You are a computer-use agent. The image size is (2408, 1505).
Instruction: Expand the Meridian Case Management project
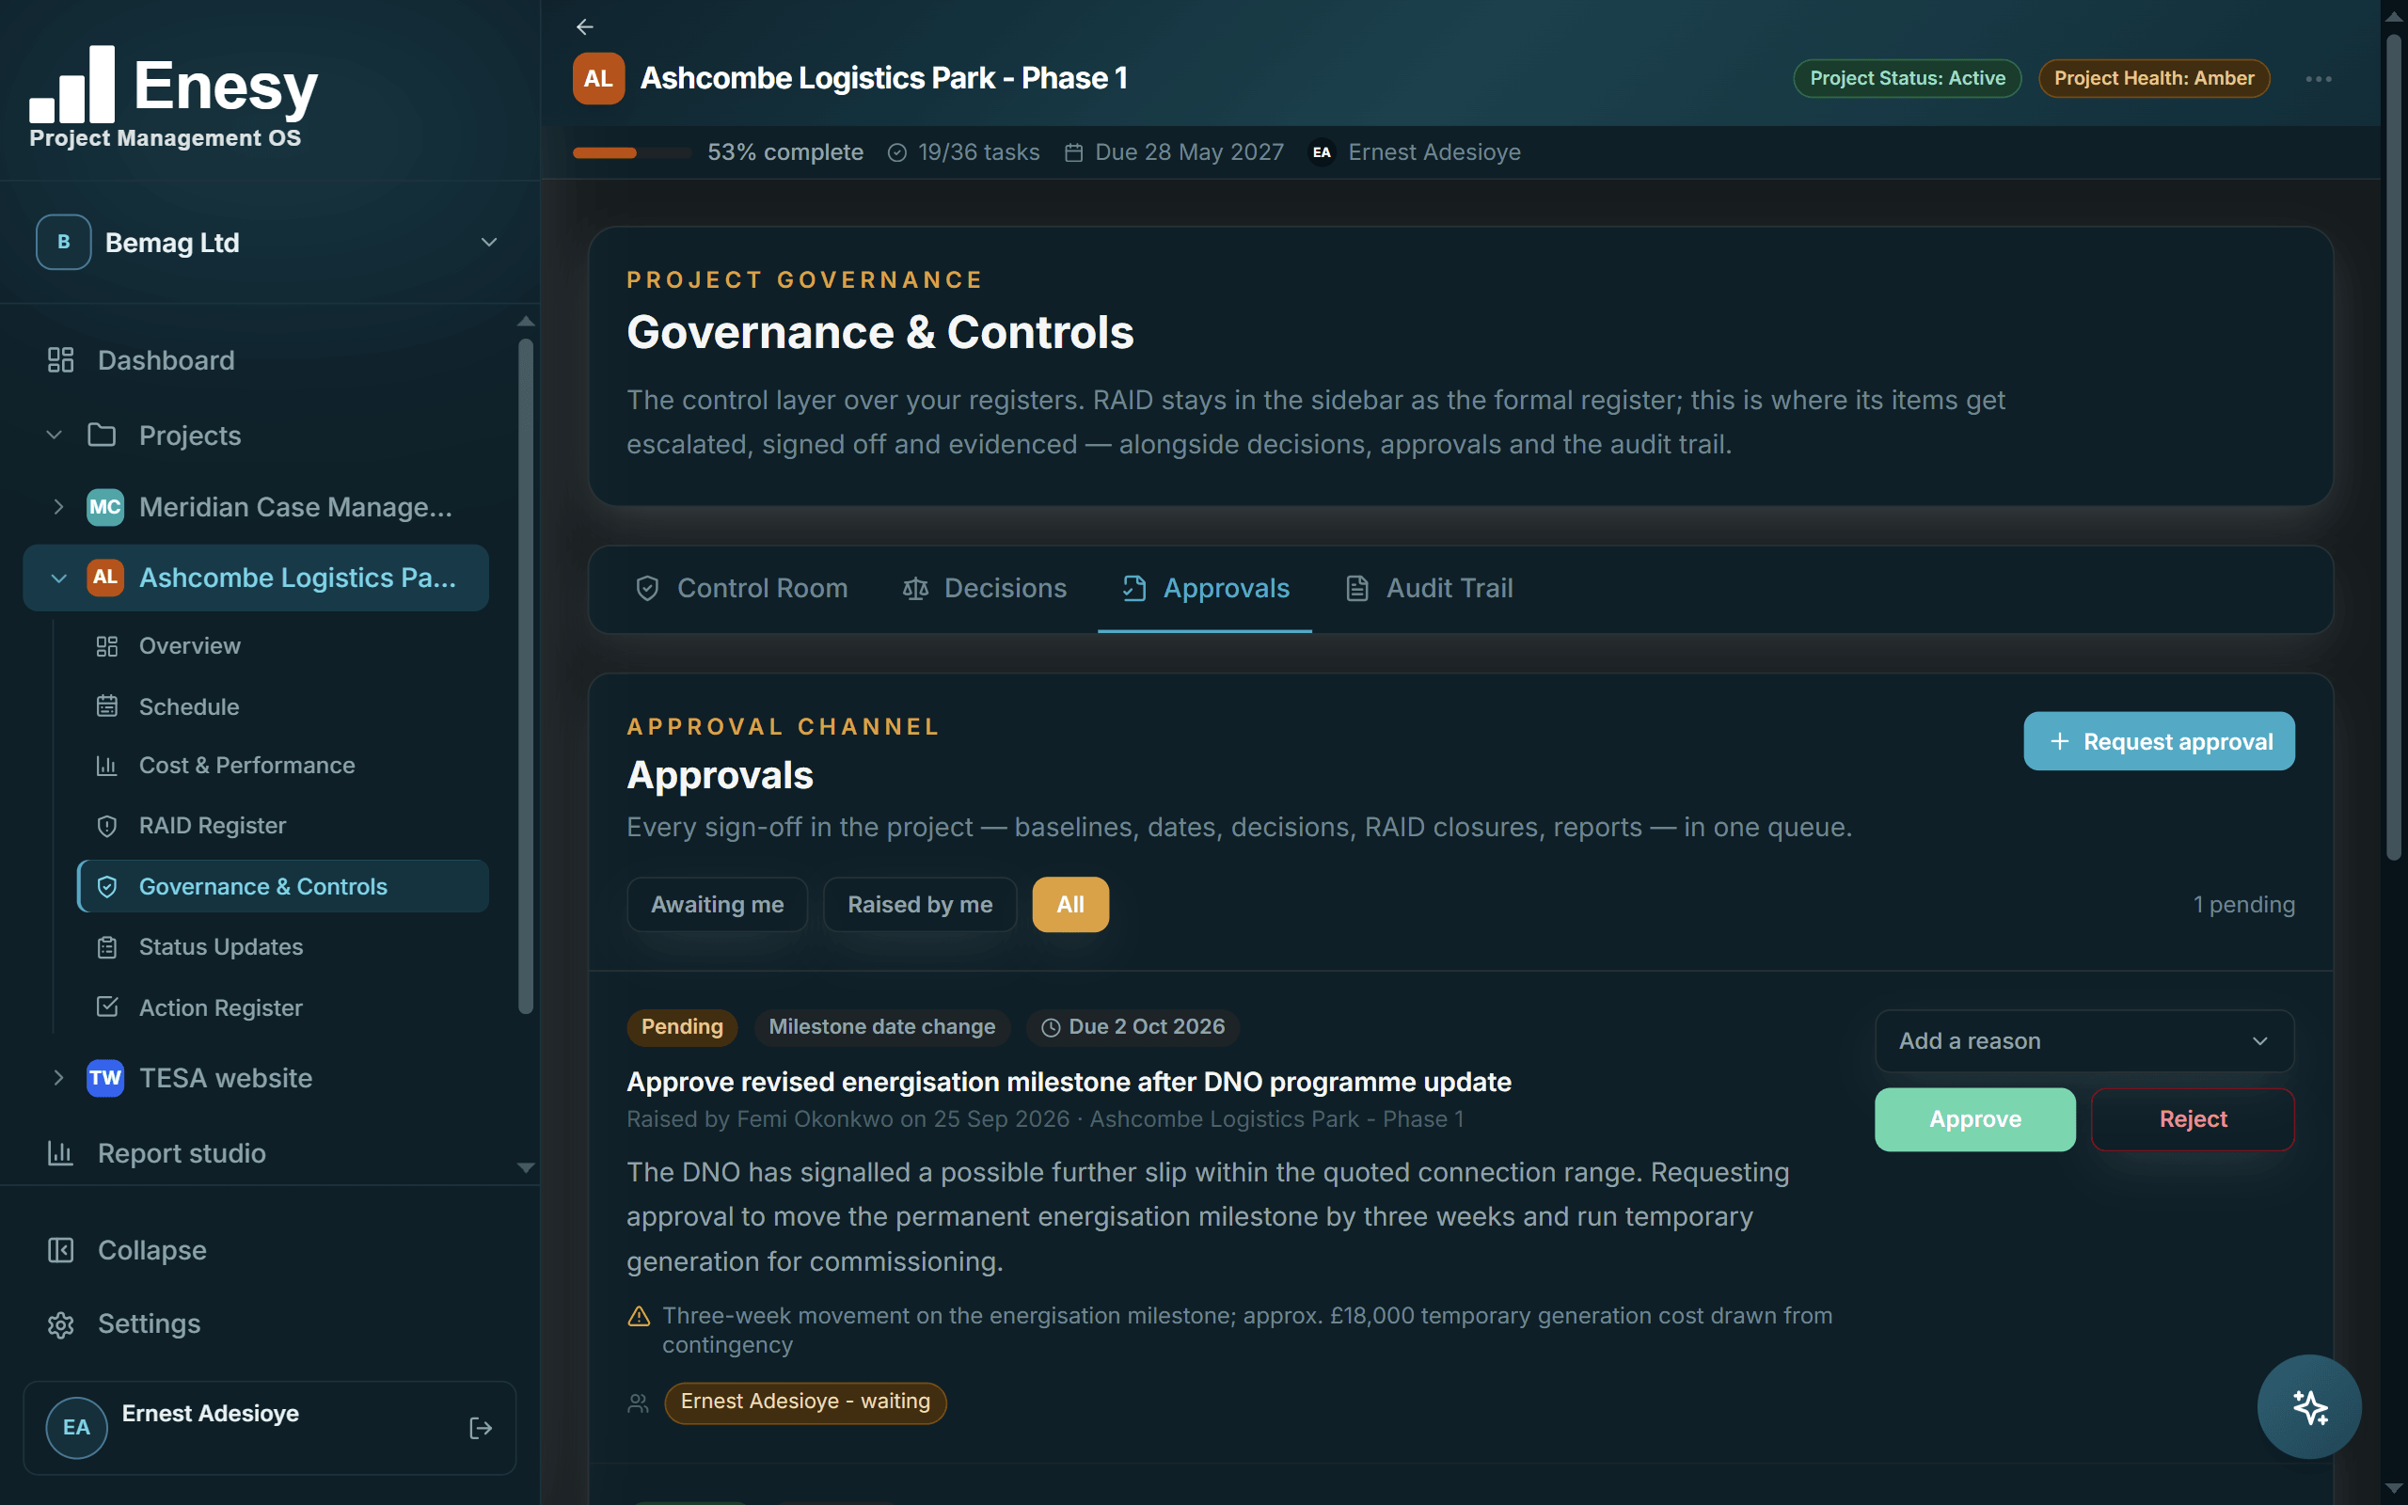58,507
